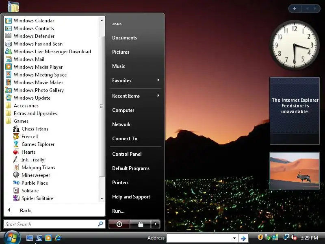The image size is (325, 244).
Task: Click the slideshow gadget desert photo
Action: click(295, 170)
